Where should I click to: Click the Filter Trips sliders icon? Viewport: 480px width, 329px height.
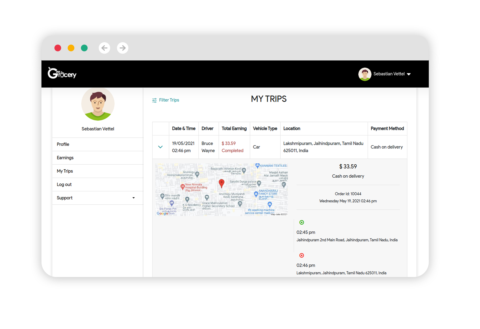coord(154,100)
